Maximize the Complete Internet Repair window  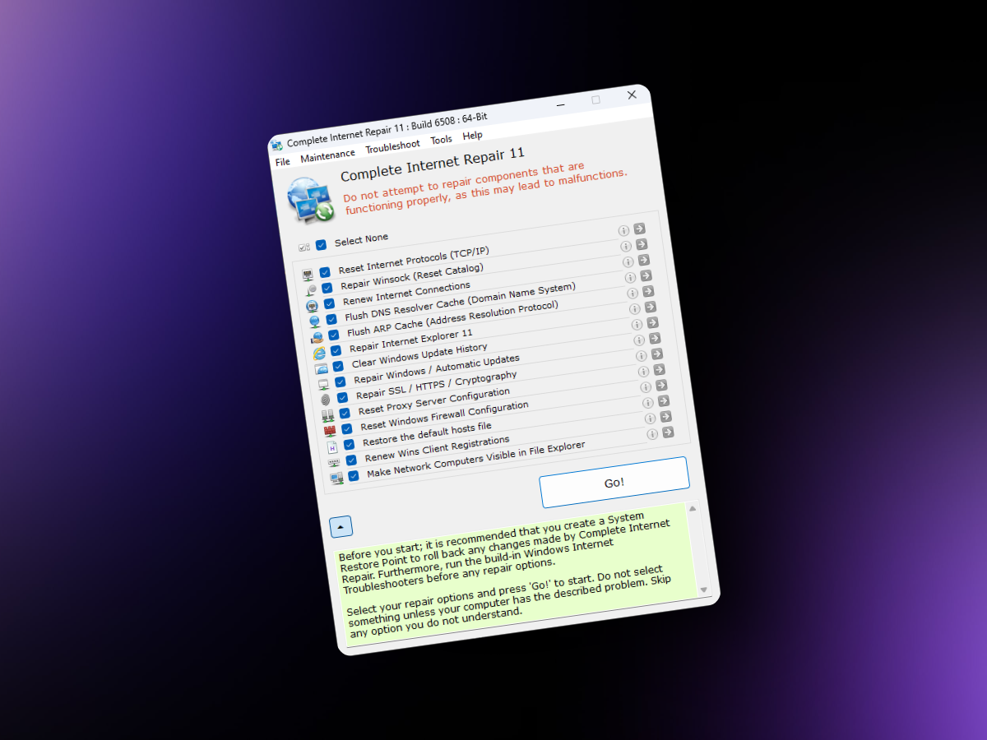596,99
